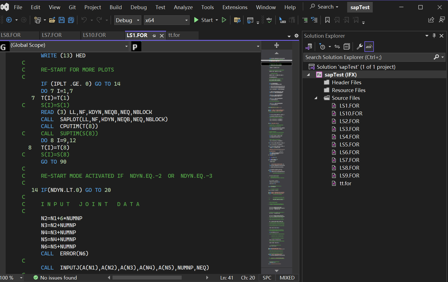Click the Save All toolbar icon
Image resolution: width=448 pixels, height=282 pixels.
click(71, 20)
